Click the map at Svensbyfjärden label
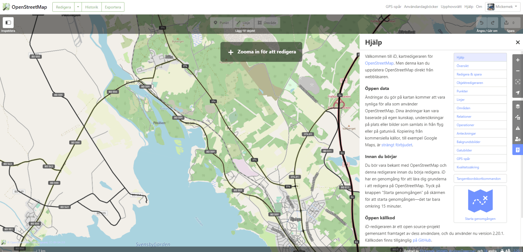Image resolution: width=523 pixels, height=252 pixels. [x=153, y=244]
